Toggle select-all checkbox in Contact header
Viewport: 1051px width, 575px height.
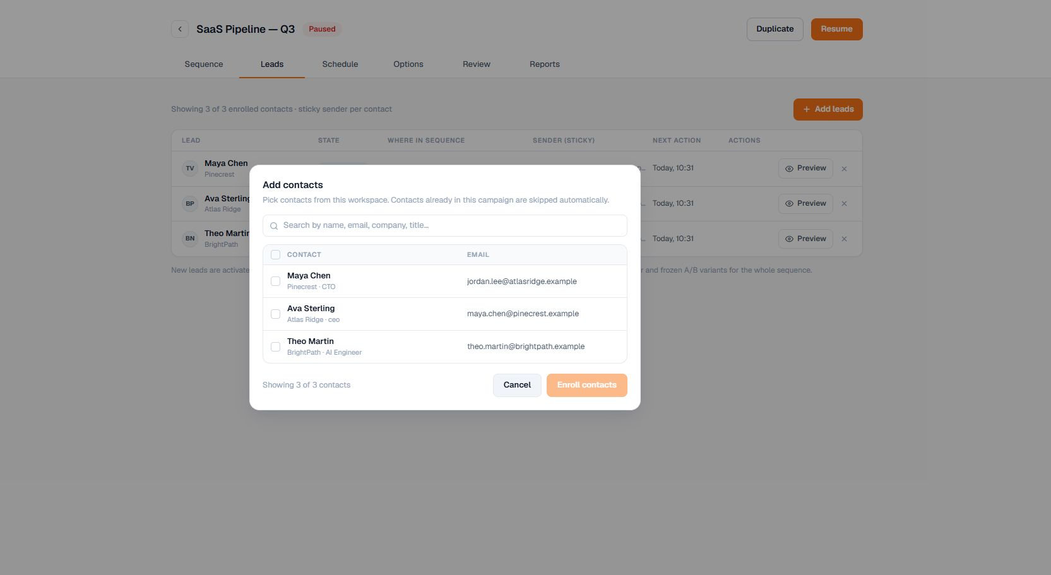click(275, 255)
